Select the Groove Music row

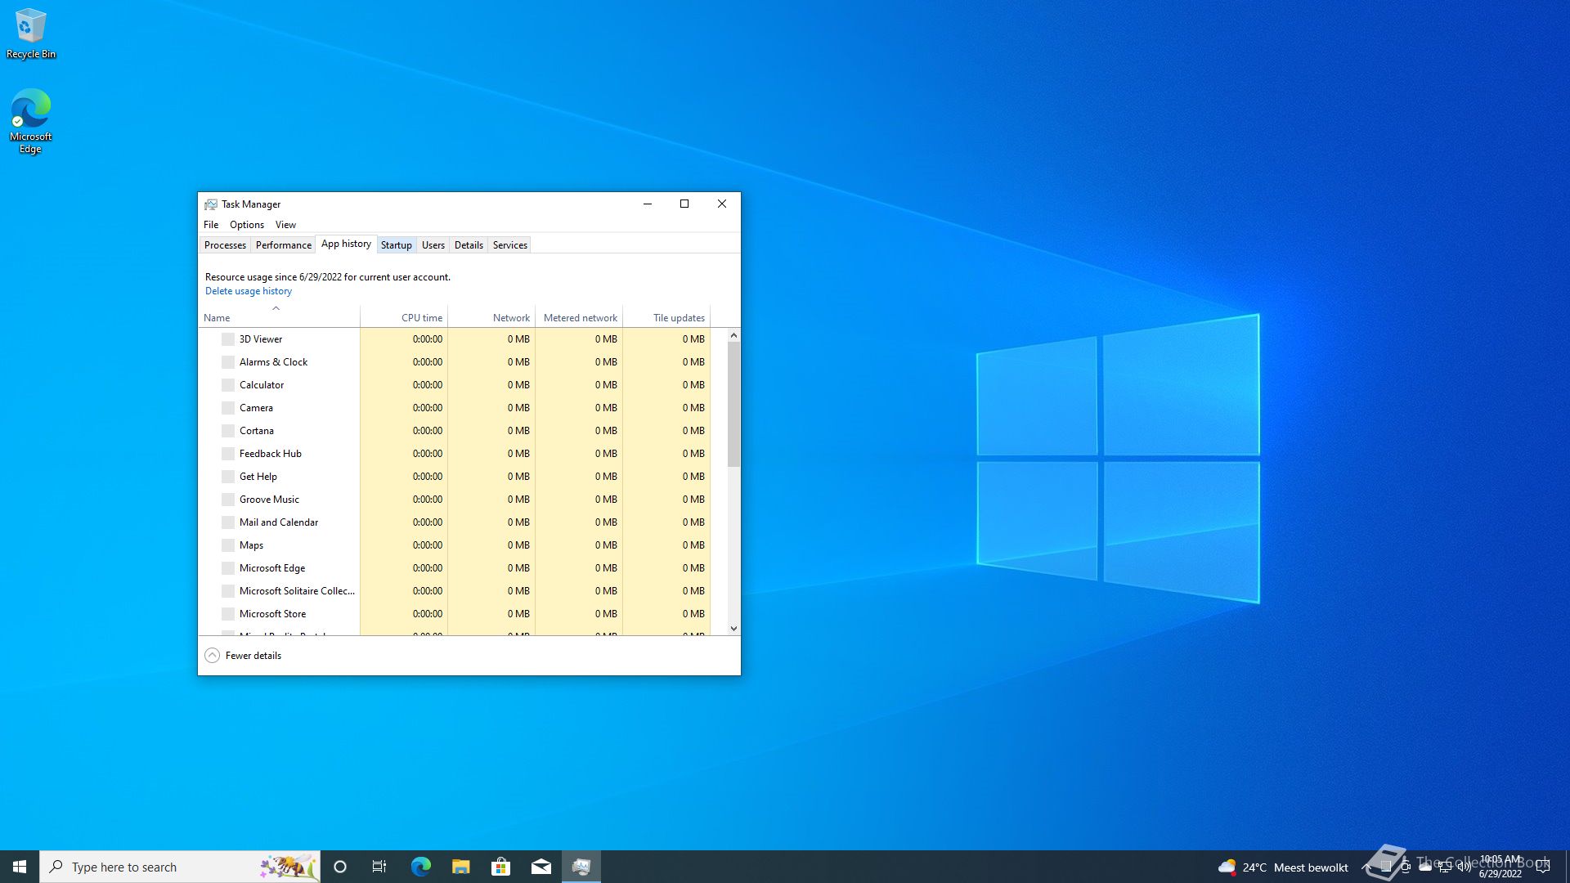coord(454,500)
